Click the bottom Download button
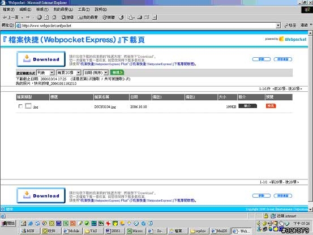This screenshot has height=235, width=313. click(x=41, y=195)
